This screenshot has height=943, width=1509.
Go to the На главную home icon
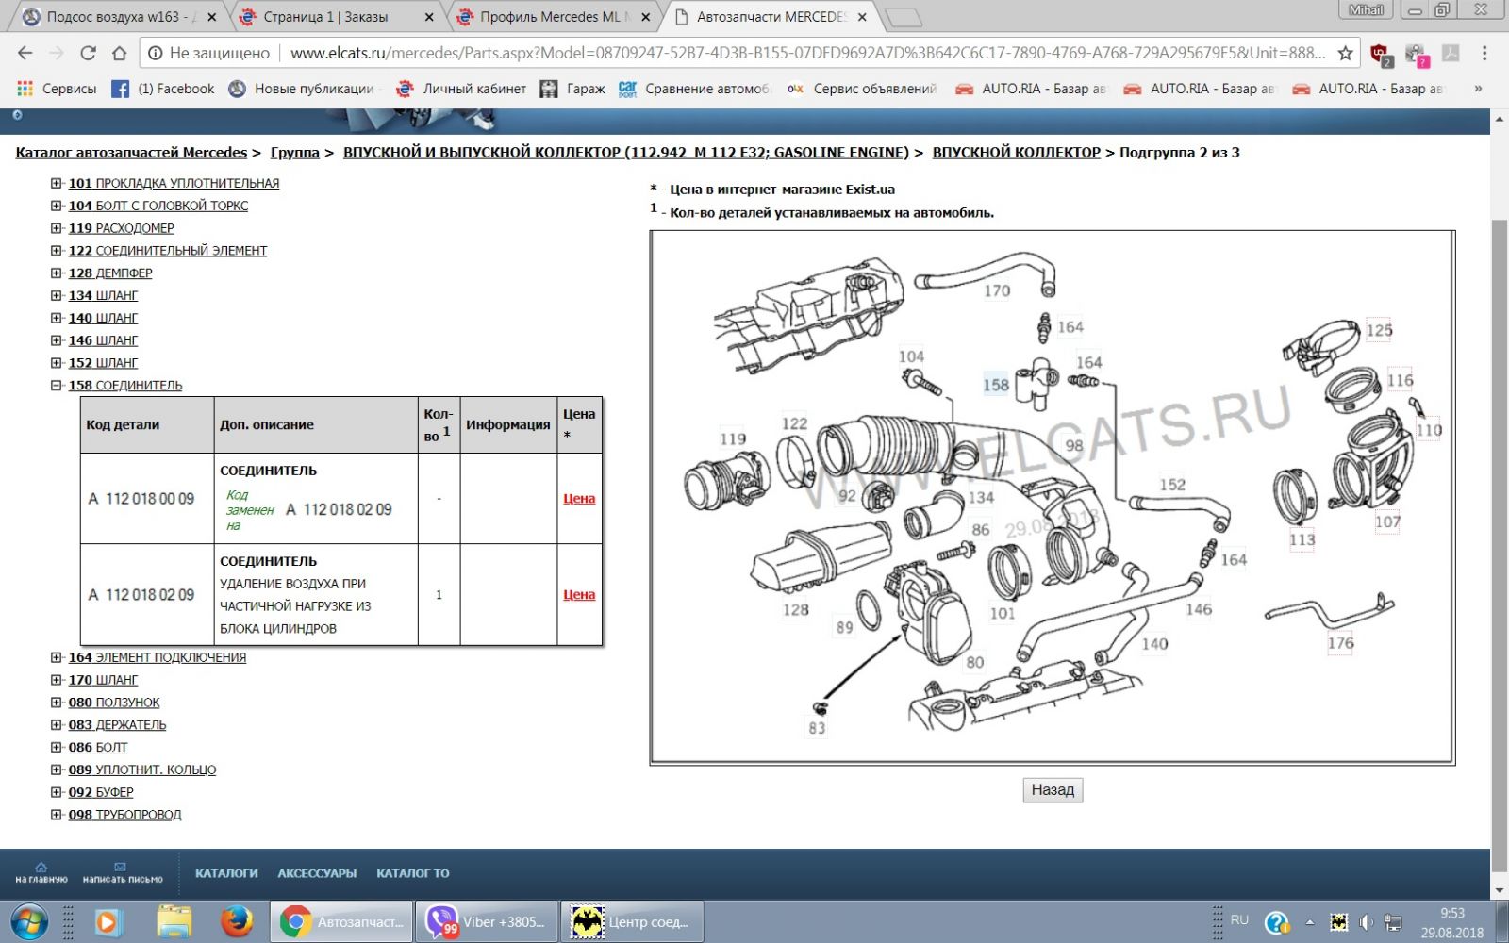pyautogui.click(x=41, y=872)
